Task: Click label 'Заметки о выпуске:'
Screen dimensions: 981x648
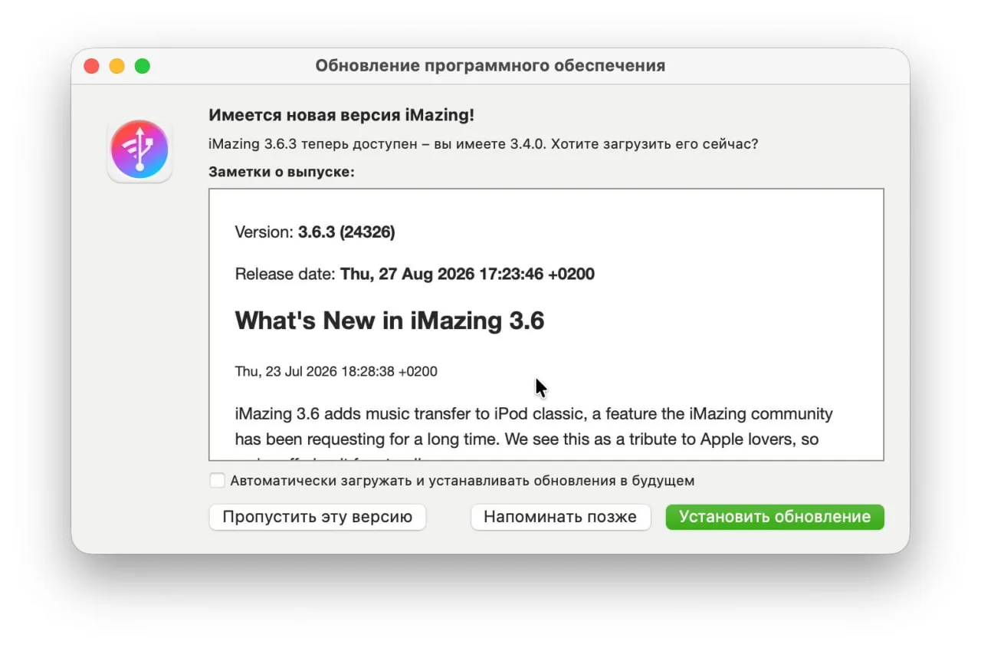Action: tap(281, 172)
